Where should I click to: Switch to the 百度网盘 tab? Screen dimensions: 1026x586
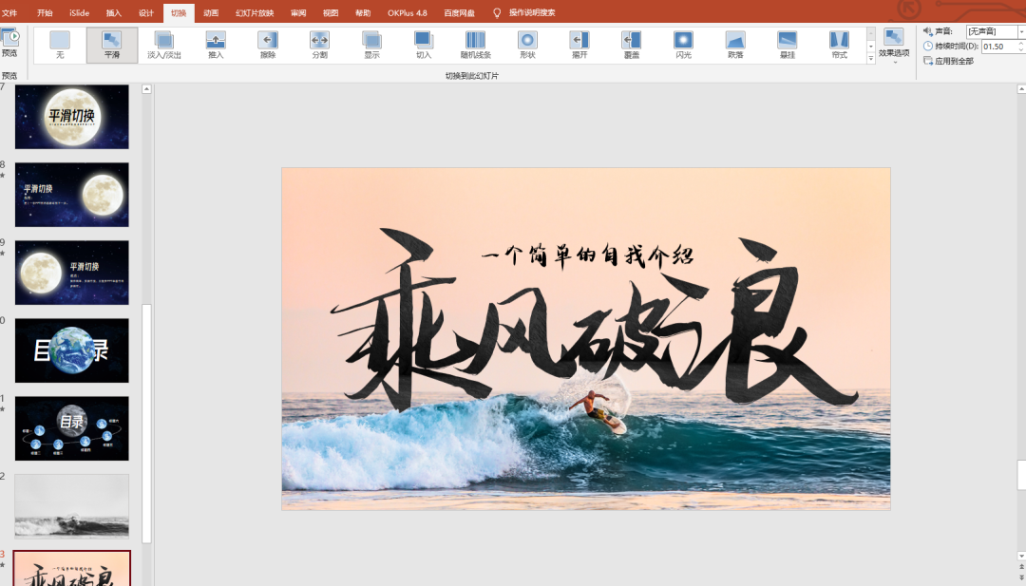tap(460, 13)
